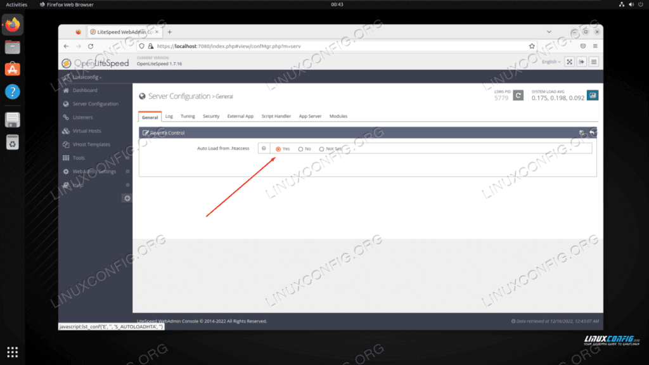Image resolution: width=649 pixels, height=365 pixels.
Task: Toggle full screen mode icon
Action: pyautogui.click(x=569, y=61)
